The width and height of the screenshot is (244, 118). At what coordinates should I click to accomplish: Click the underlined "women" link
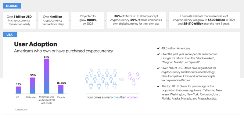tap(132, 98)
